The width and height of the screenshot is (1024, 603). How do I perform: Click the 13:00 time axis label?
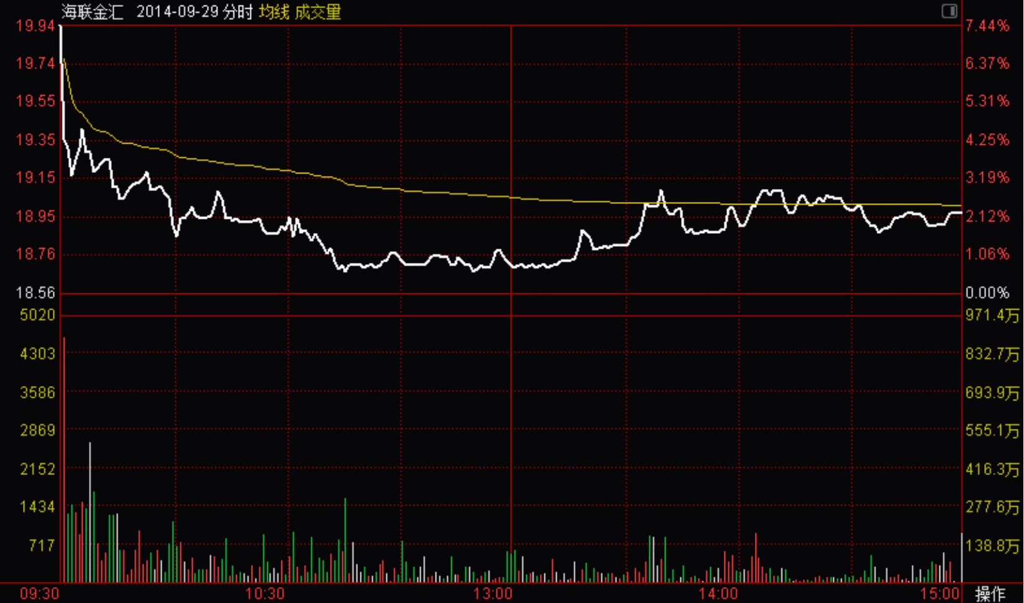pos(493,594)
